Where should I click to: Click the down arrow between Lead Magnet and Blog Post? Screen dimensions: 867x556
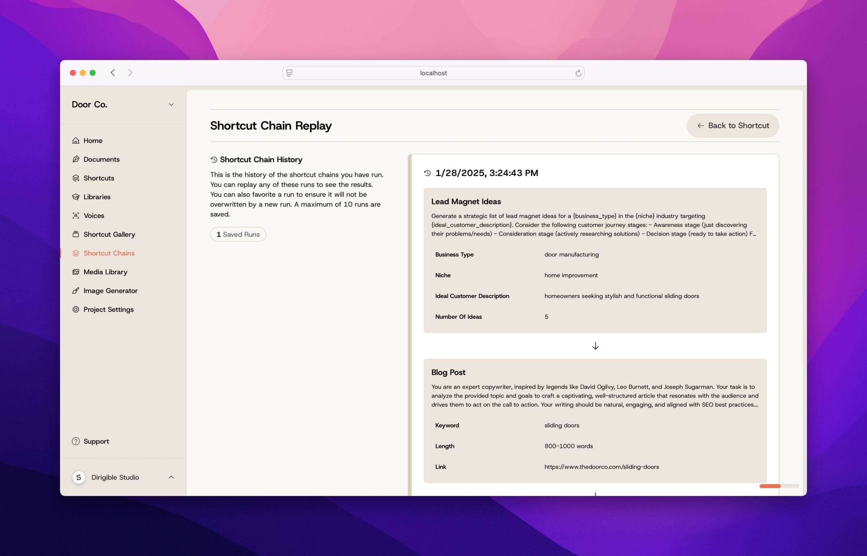tap(595, 346)
